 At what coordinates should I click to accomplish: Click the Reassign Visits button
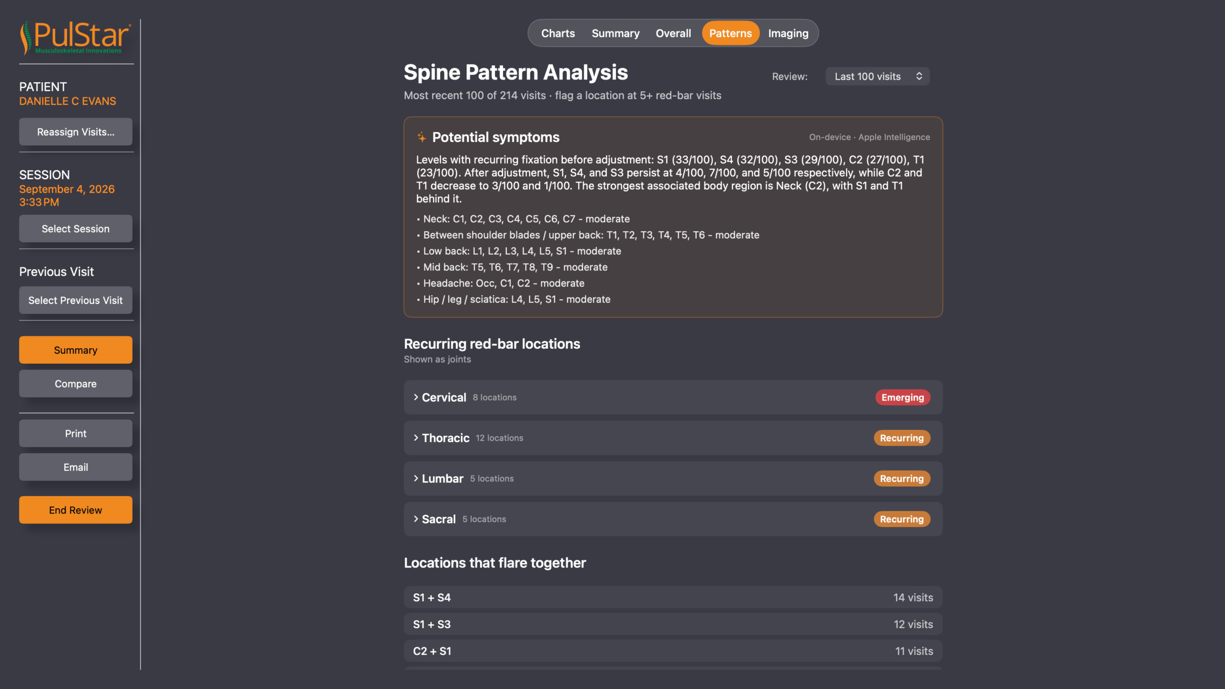[76, 132]
